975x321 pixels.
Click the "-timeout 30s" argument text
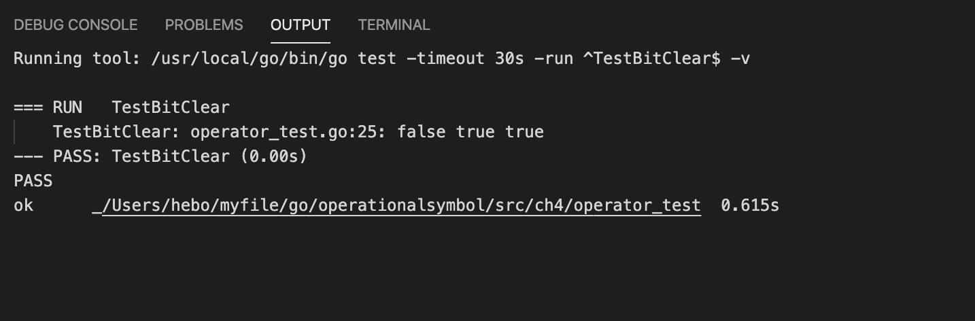(465, 58)
